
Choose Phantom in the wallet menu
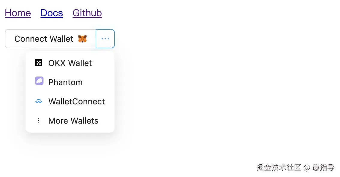[65, 82]
